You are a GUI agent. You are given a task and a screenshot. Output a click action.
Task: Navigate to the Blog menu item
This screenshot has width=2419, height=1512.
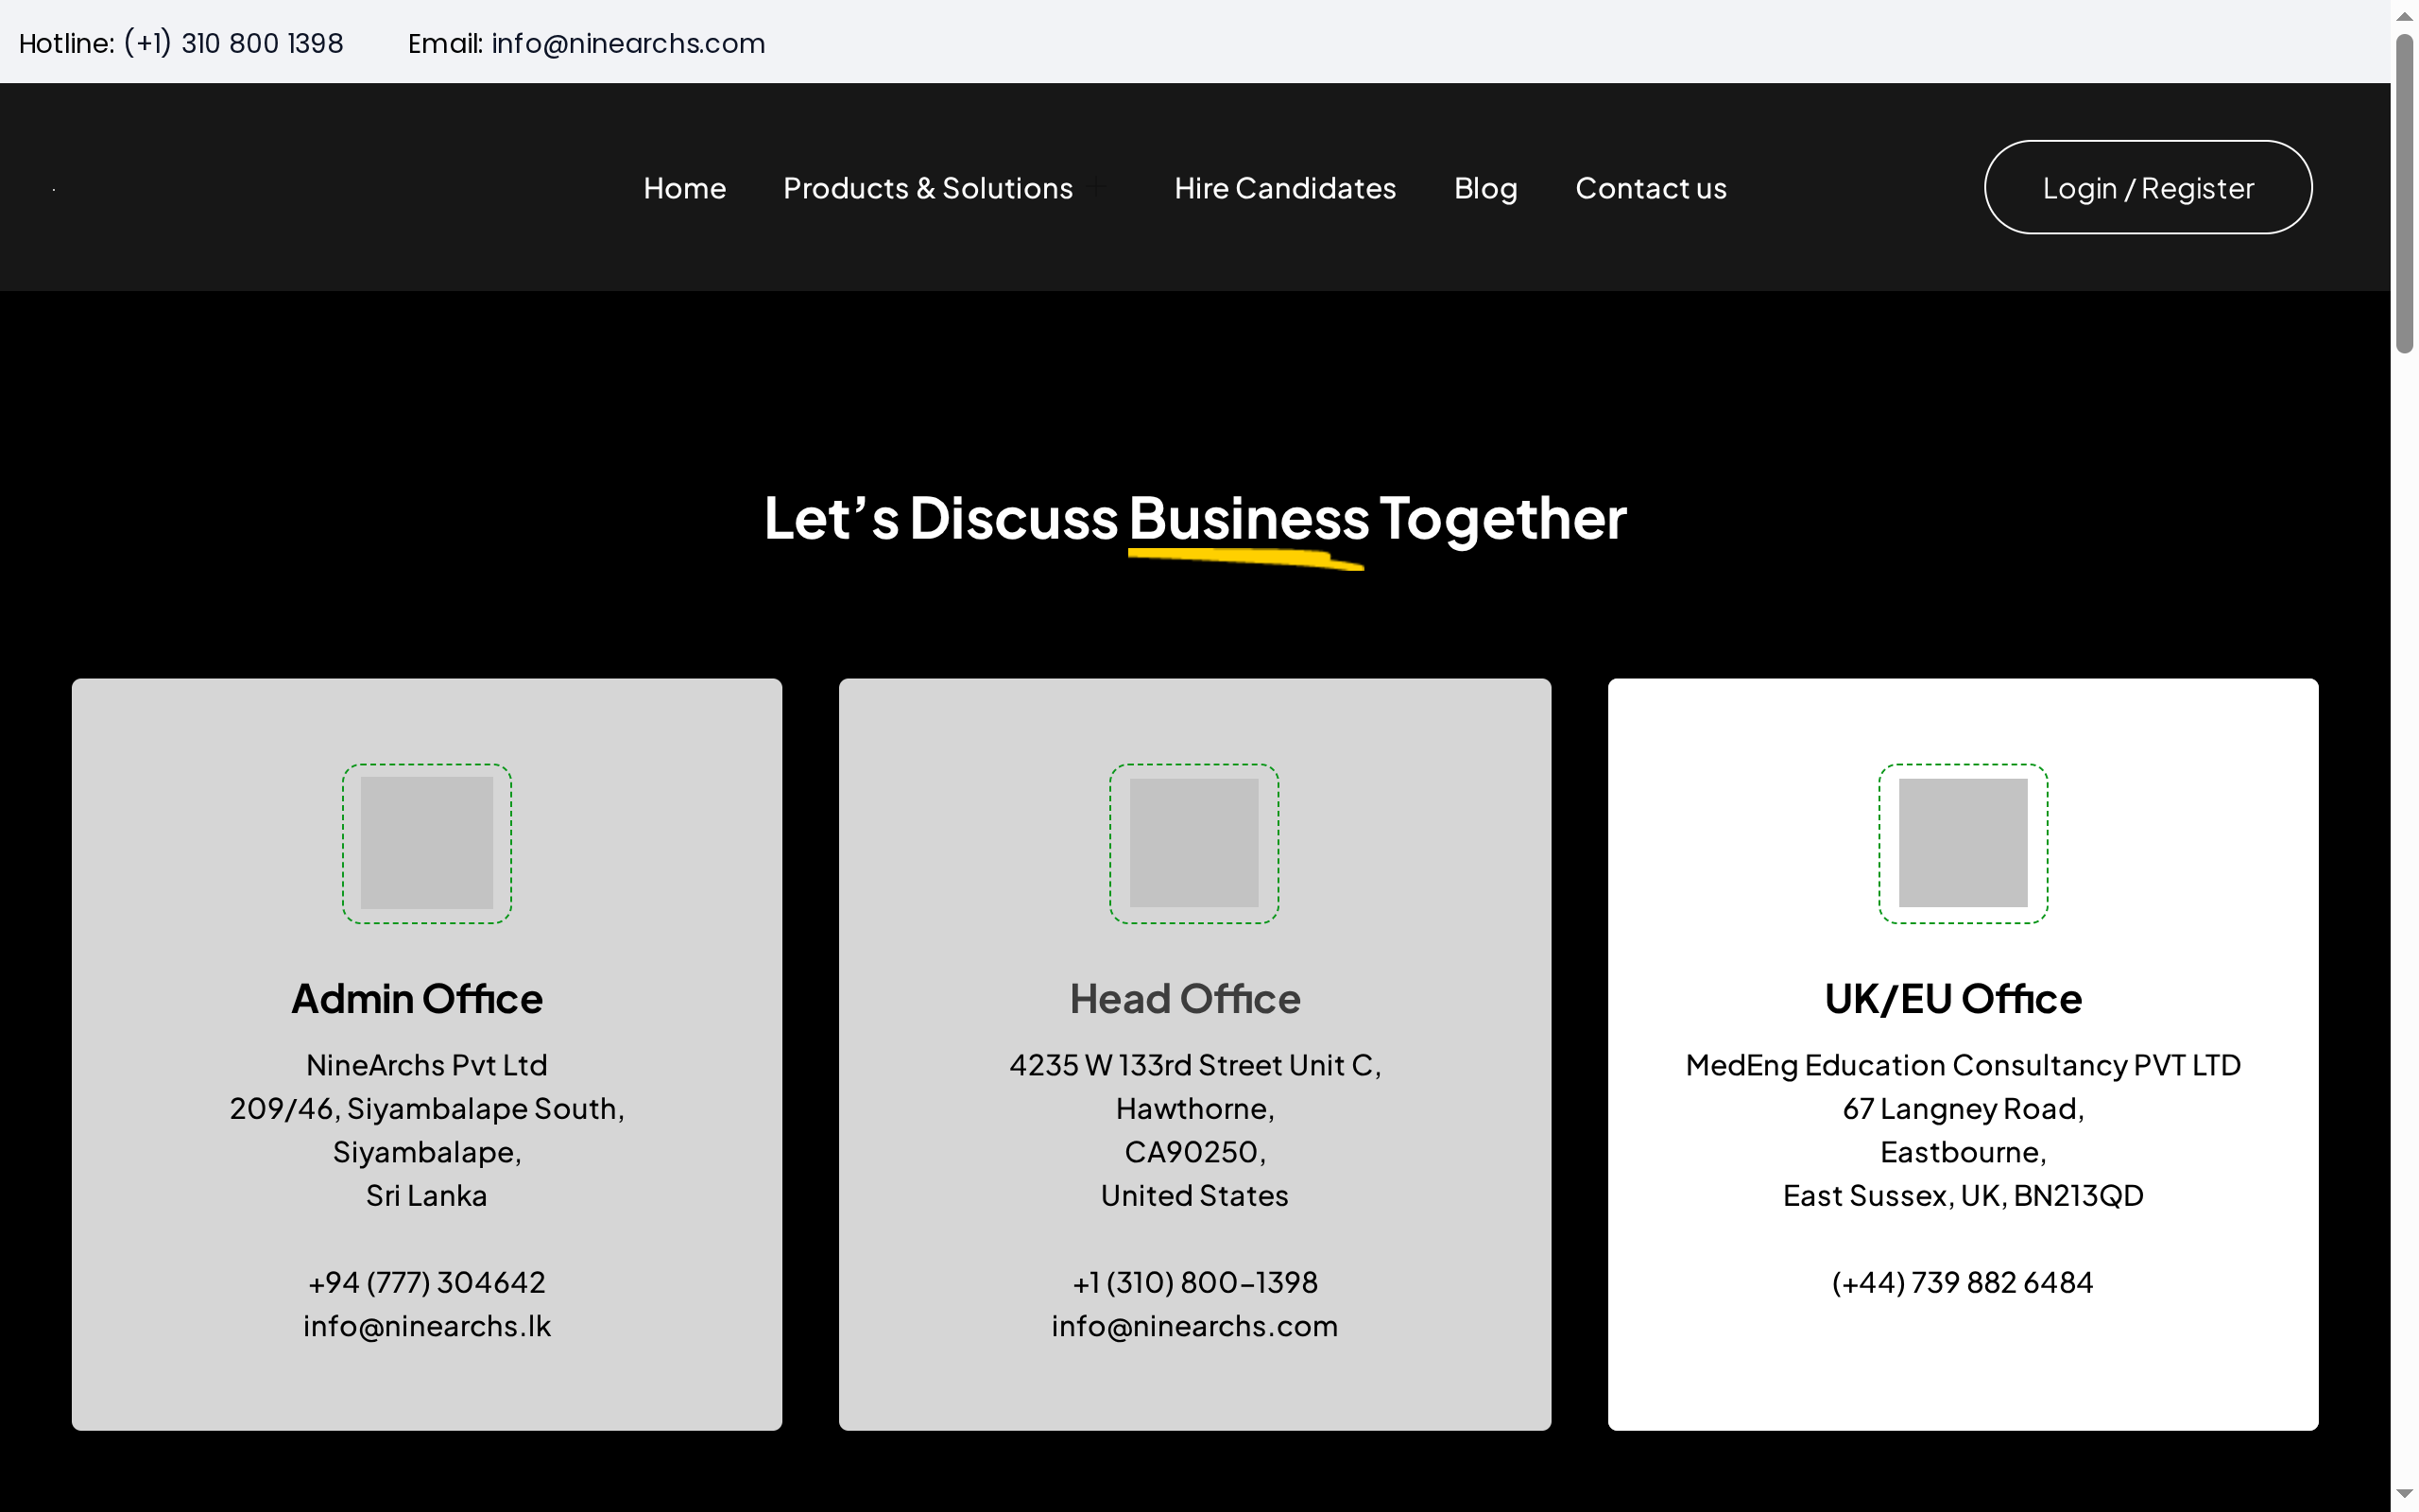pyautogui.click(x=1485, y=188)
